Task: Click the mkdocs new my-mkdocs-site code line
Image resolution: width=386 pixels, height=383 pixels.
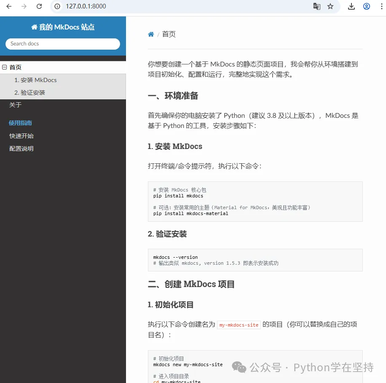Action: [x=188, y=364]
